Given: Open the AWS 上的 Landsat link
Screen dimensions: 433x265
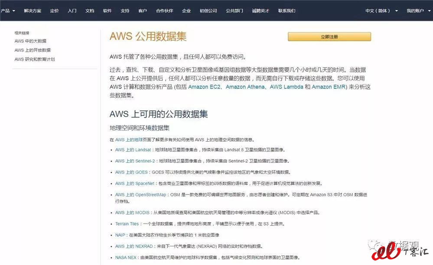Looking at the screenshot, I should click(133, 150).
